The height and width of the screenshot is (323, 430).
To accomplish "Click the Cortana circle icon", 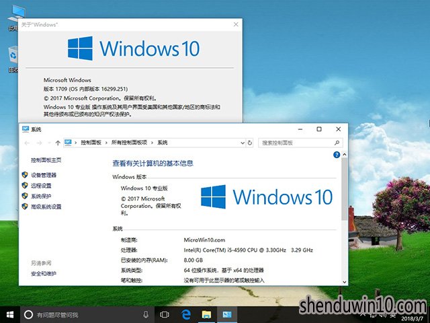I will (x=28, y=314).
